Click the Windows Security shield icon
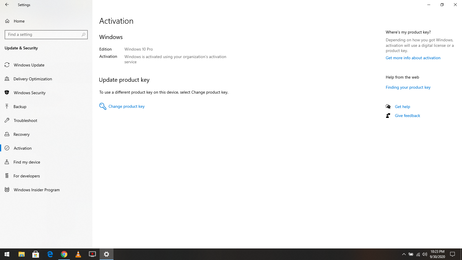Screen dimensions: 462x260 coord(7,92)
